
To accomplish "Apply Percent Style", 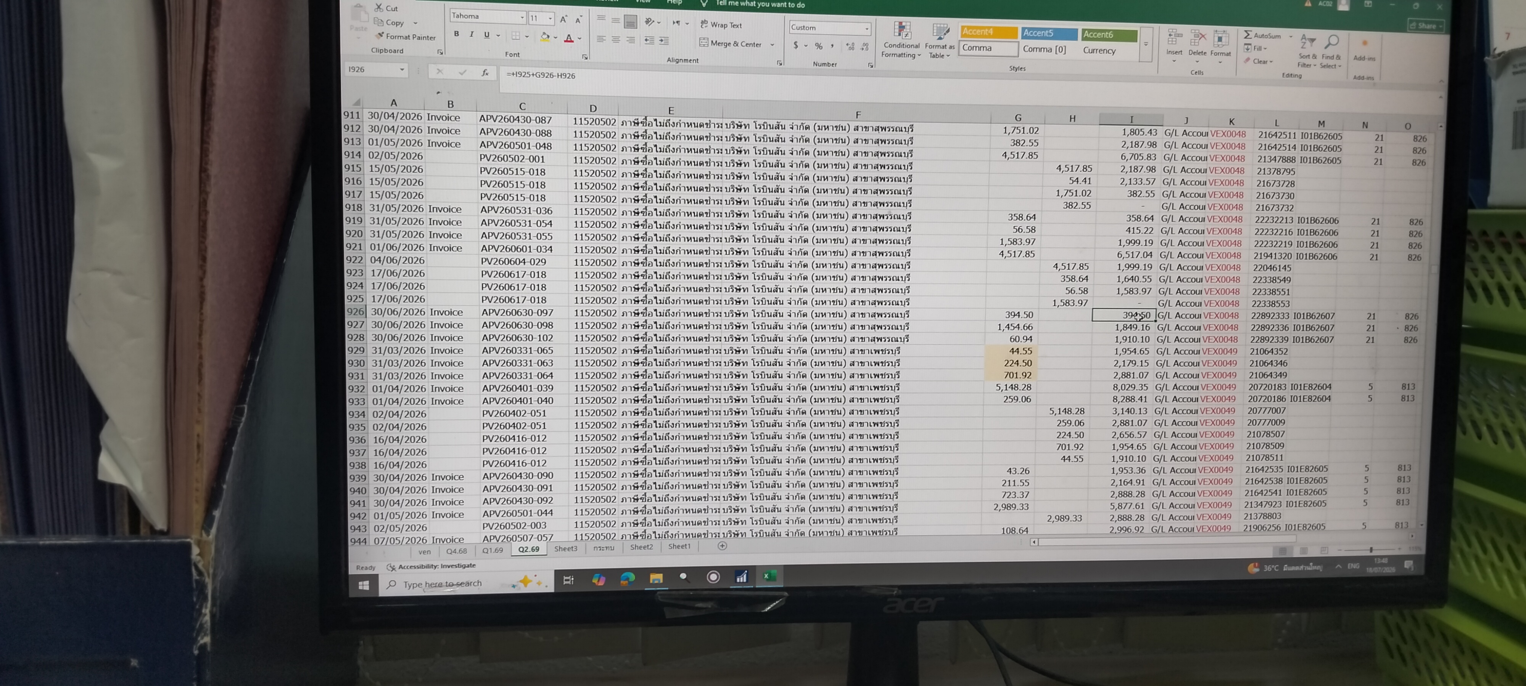I will [x=818, y=46].
